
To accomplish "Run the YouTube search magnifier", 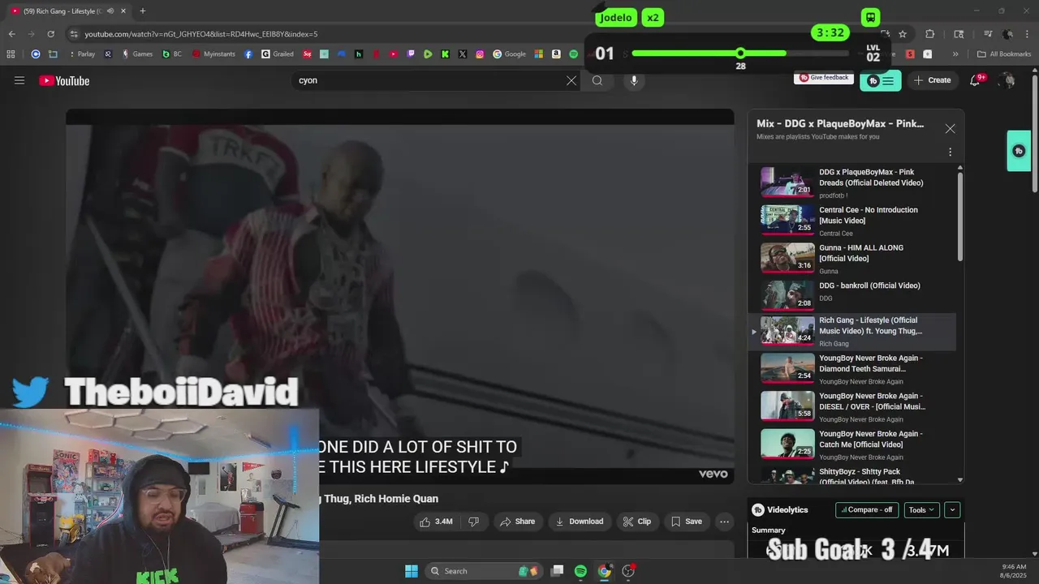I will [597, 80].
